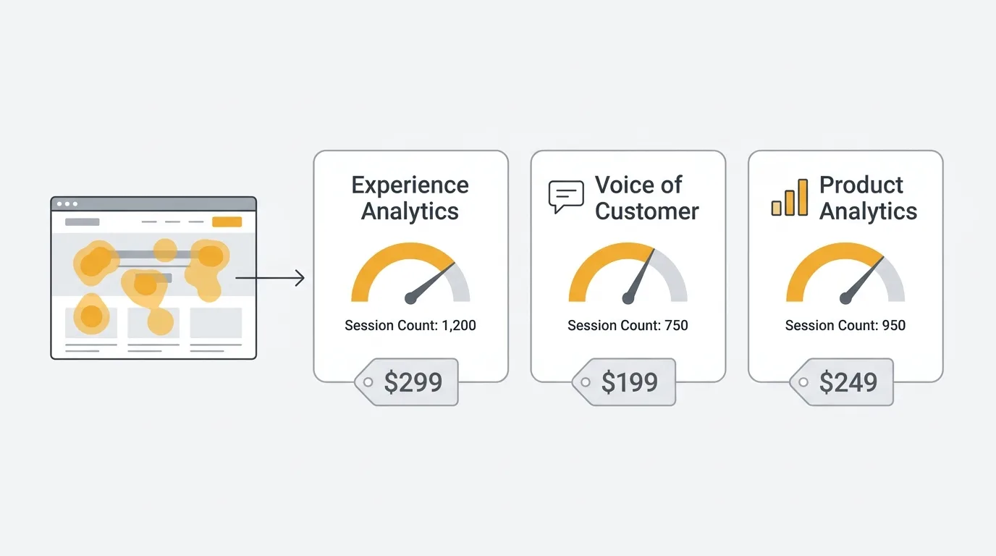The image size is (996, 556).
Task: Click the gray logo placeholder in mockup header
Action: 82,222
